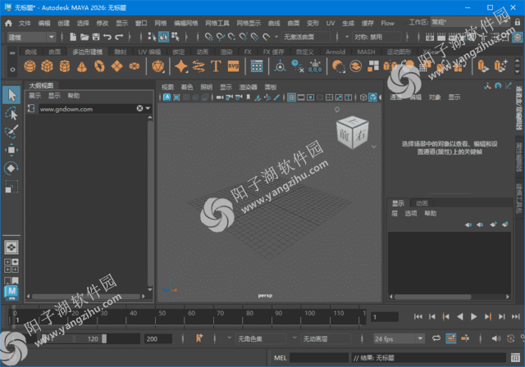
Task: Click the platonic solid shelf icon
Action: pyautogui.click(x=157, y=66)
